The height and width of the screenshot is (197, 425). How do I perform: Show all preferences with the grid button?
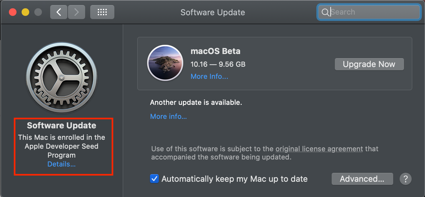click(x=102, y=12)
